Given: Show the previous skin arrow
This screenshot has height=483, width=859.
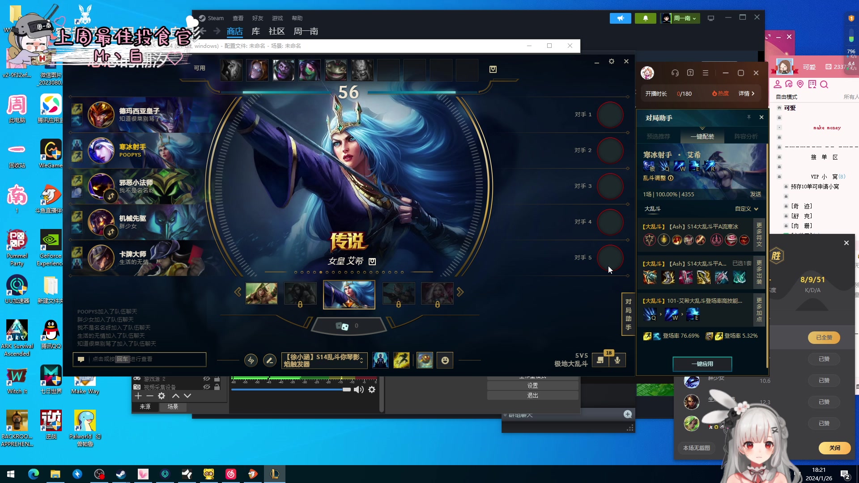Looking at the screenshot, I should pos(238,292).
